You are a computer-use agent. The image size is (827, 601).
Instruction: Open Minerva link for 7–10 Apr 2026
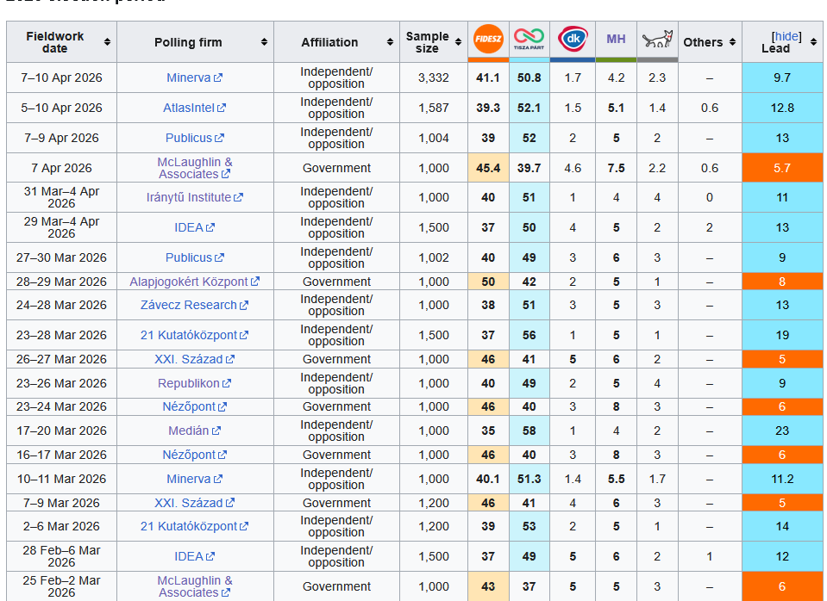[194, 78]
